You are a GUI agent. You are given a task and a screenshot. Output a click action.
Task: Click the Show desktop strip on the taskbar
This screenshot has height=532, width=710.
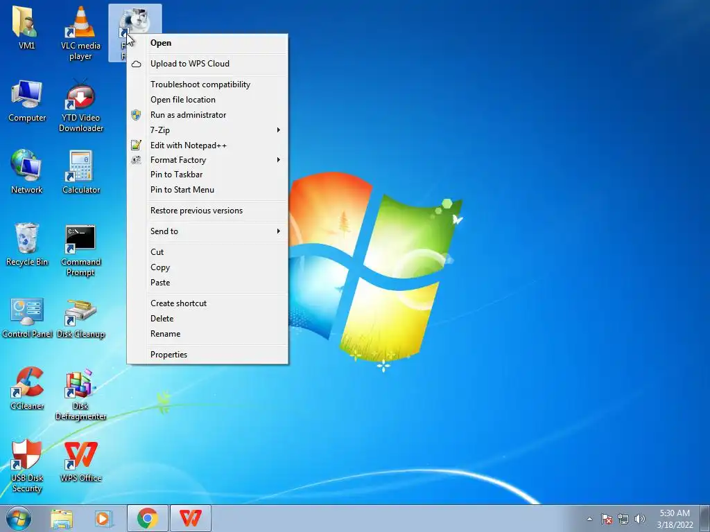706,518
